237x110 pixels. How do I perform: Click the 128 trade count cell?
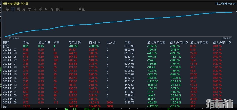click(x=56, y=92)
